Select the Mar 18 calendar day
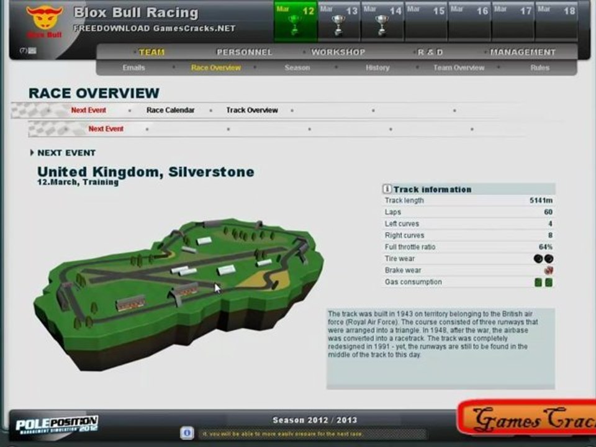596x447 pixels. [x=556, y=21]
